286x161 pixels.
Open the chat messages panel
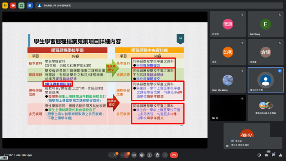(x=273, y=155)
